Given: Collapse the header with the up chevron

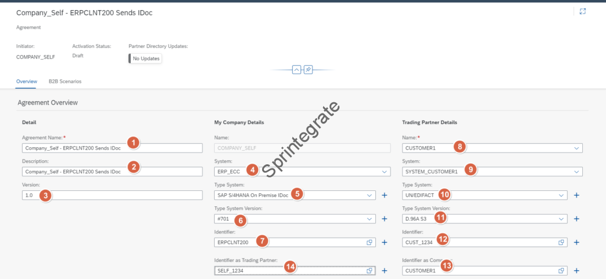Looking at the screenshot, I should pos(296,70).
